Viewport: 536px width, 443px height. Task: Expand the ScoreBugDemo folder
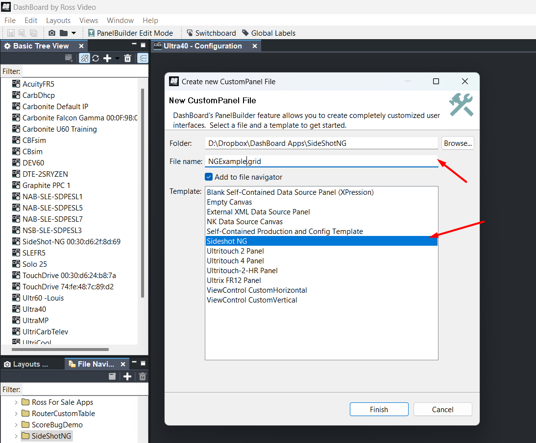coord(16,425)
